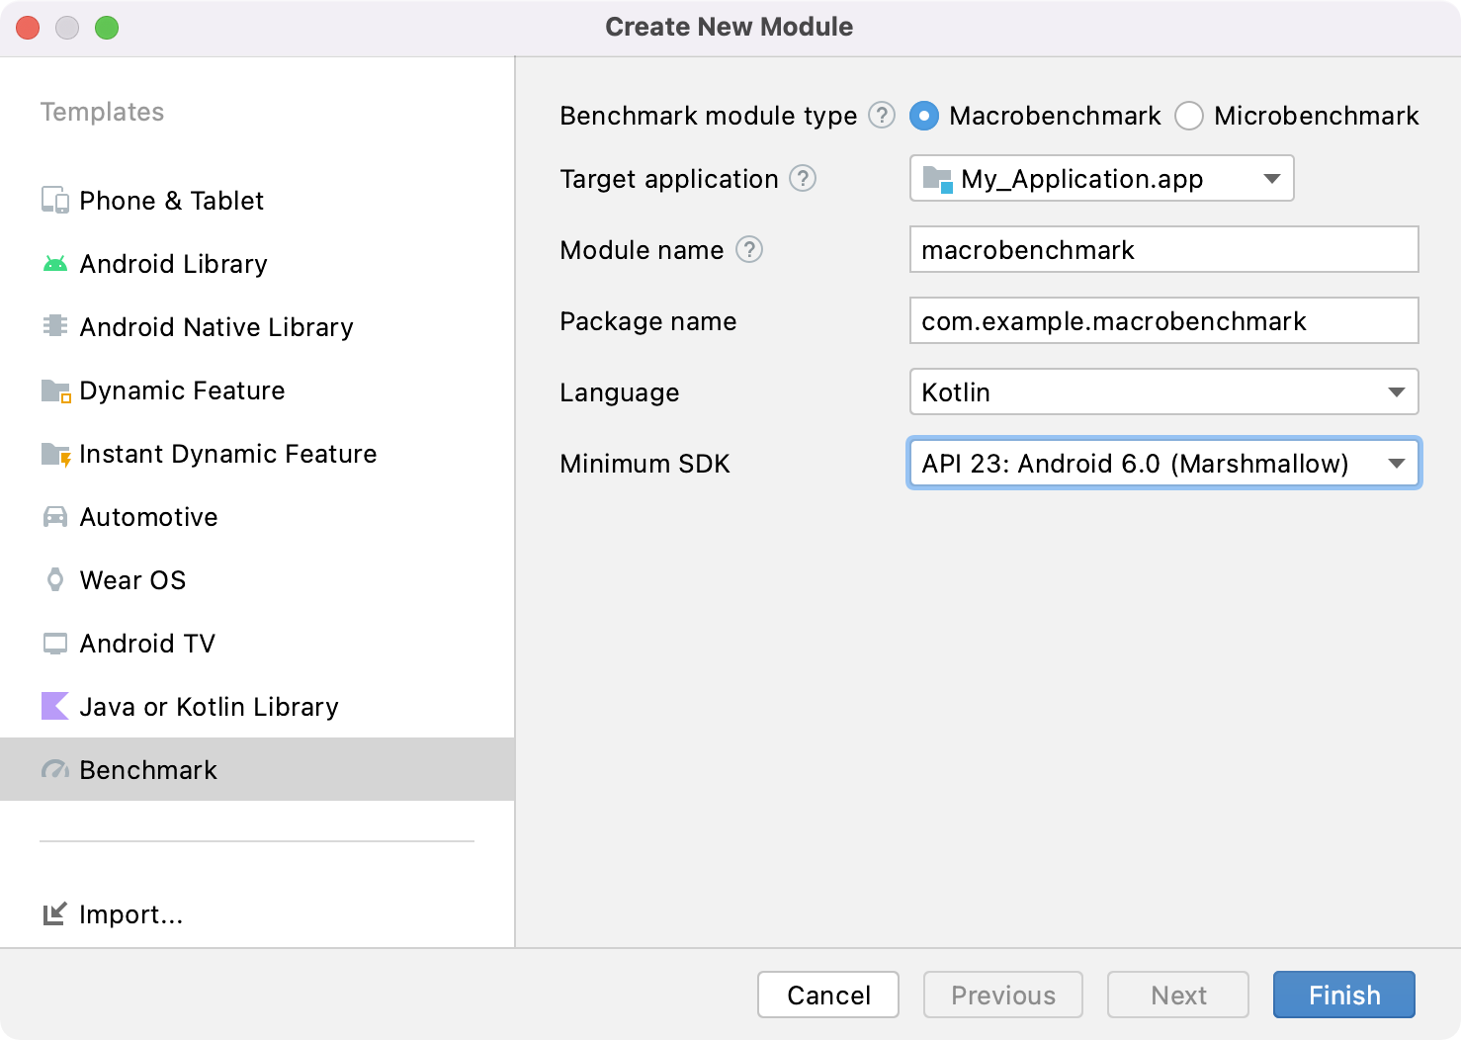Choose the Microbenchmark module type

(x=1189, y=116)
